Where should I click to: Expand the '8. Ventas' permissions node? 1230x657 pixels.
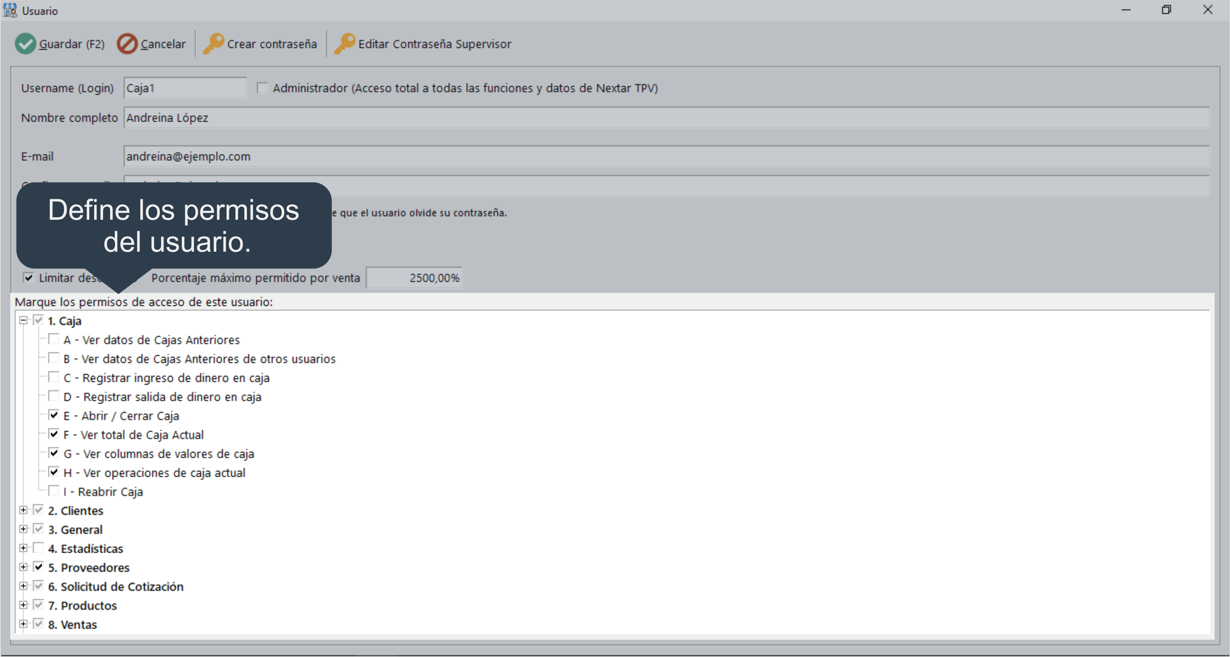(23, 624)
